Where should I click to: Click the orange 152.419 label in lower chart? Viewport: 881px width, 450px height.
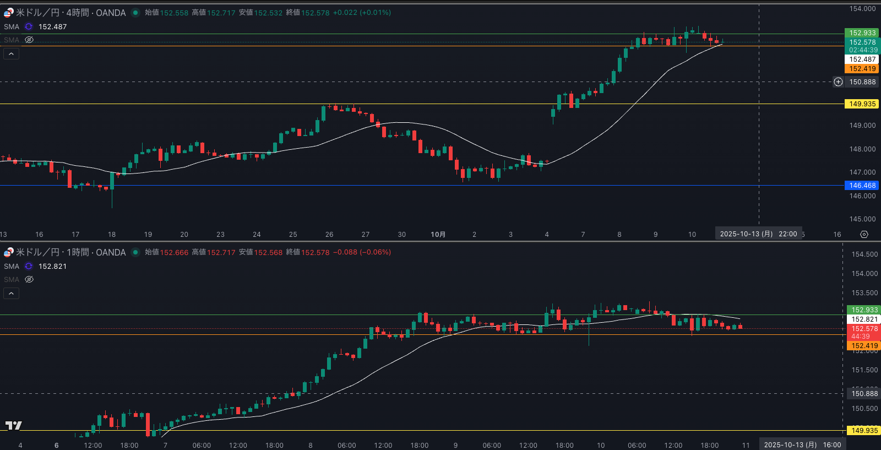(864, 346)
